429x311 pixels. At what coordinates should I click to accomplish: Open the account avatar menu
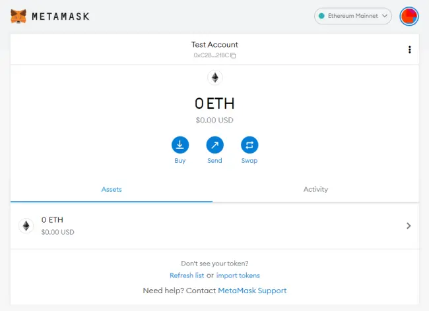coord(409,16)
